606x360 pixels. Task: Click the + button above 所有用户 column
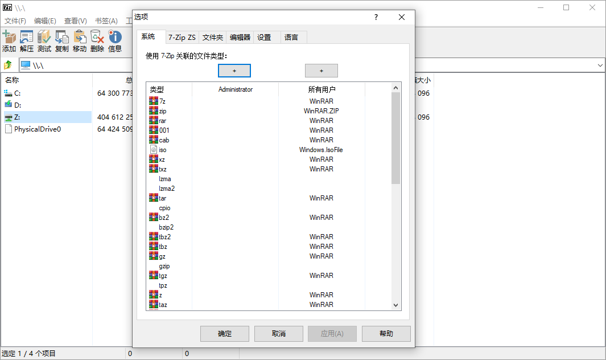click(x=321, y=71)
